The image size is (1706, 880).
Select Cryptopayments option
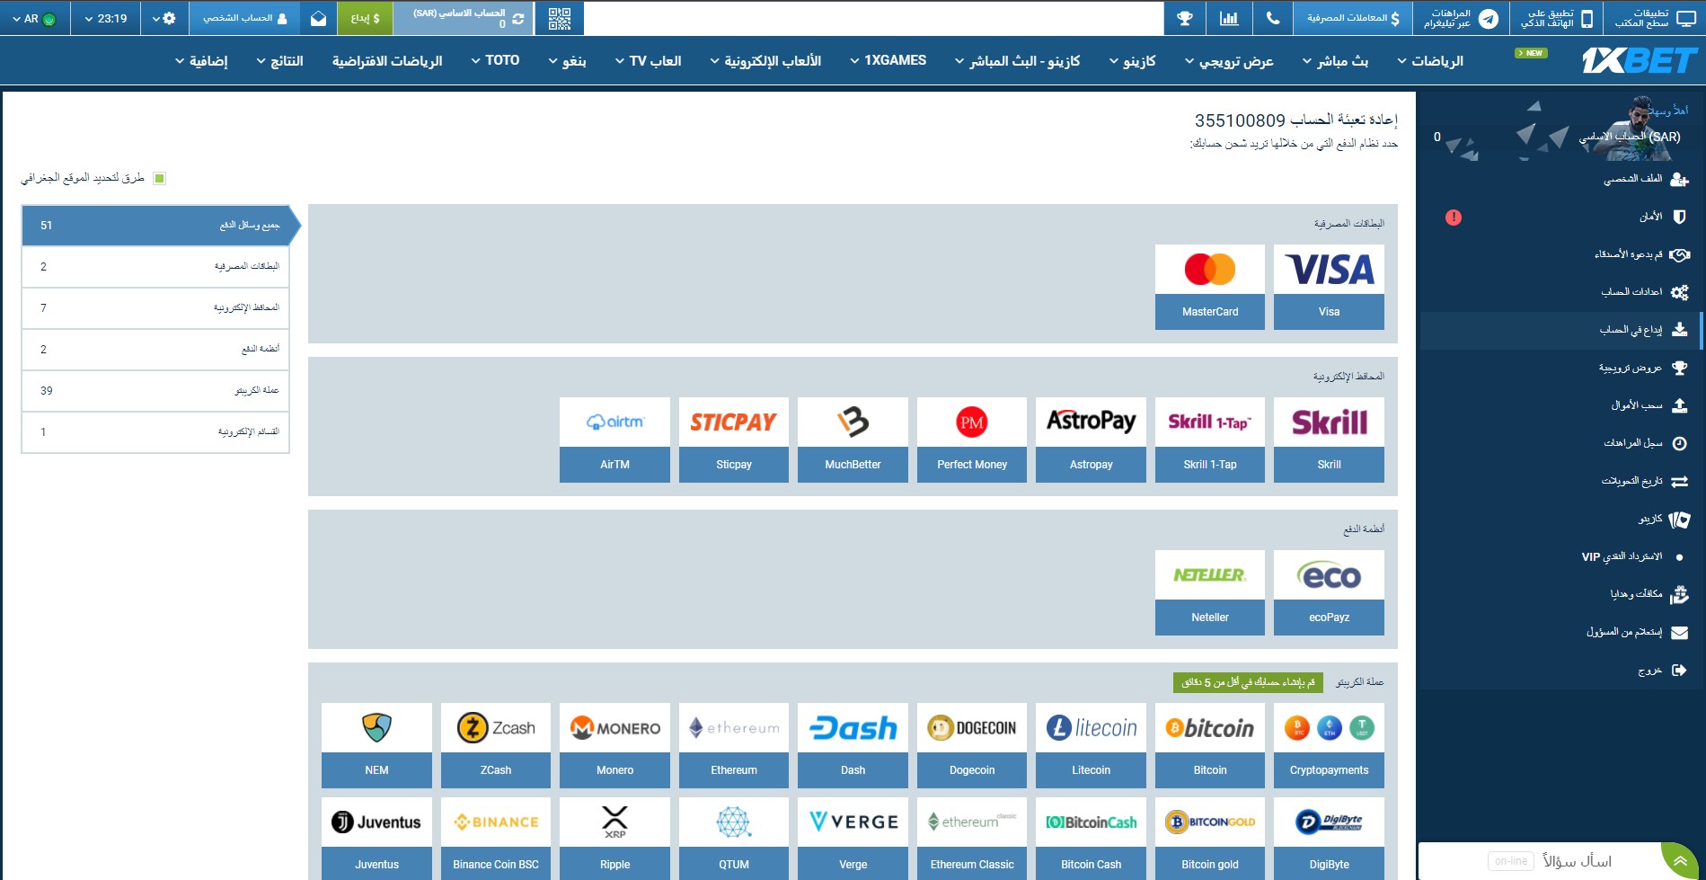coord(1329,745)
